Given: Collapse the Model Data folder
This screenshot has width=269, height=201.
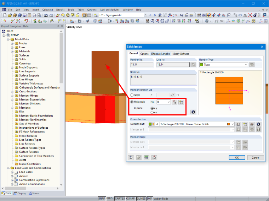Looking at the screenshot, I should (8, 39).
